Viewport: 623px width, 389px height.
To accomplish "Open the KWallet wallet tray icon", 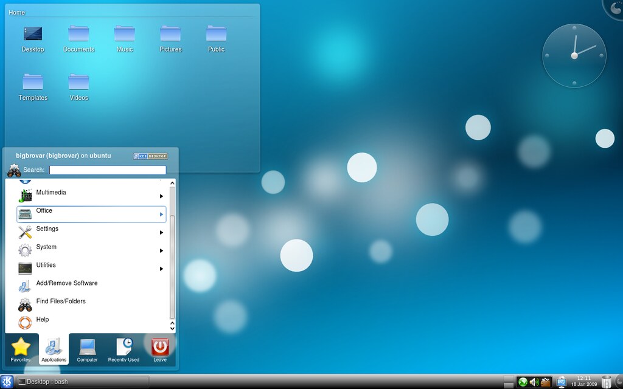I will click(546, 382).
